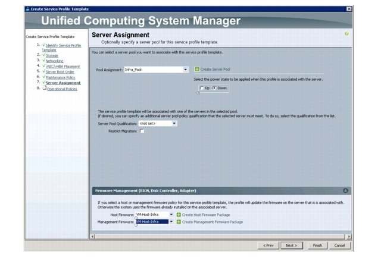Enable the Restrict Migration checkbox

pos(142,131)
